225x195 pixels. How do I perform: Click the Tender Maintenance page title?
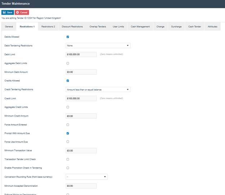(x=16, y=4)
